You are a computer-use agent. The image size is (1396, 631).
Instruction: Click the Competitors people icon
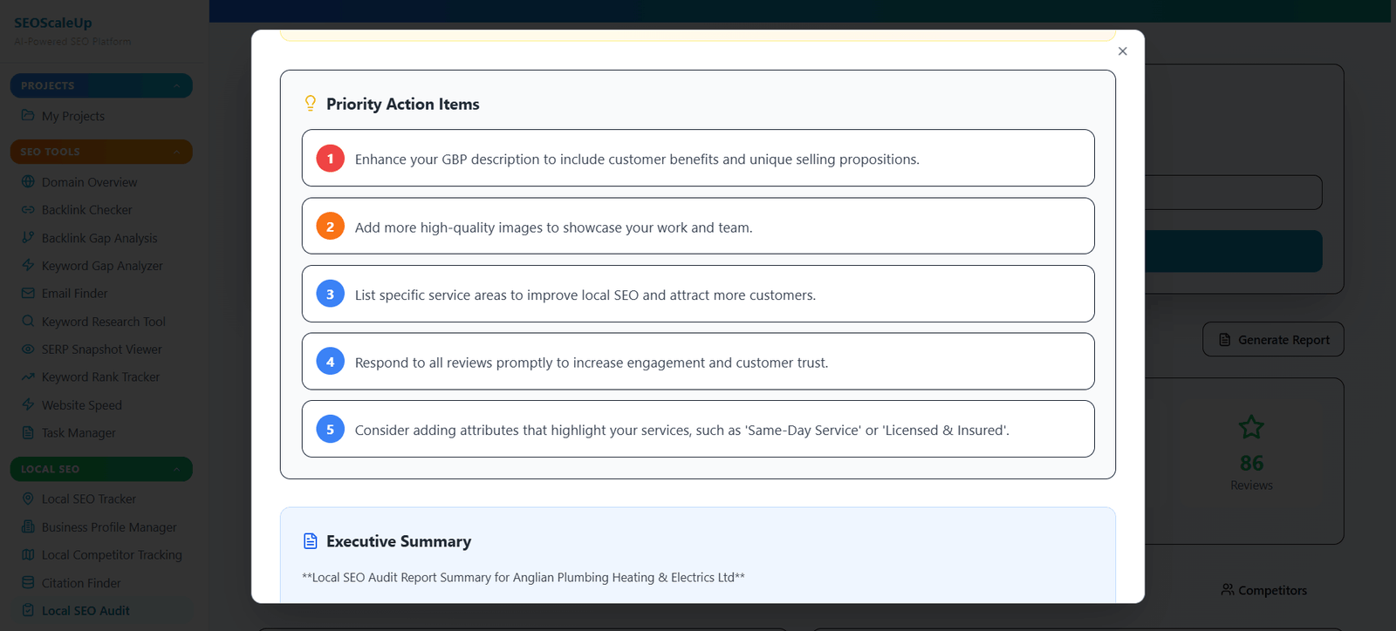(1228, 589)
